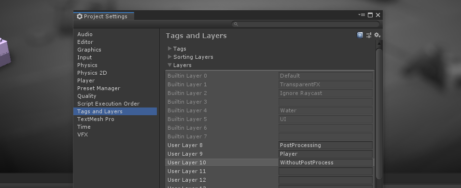Click the Builtin Layer 1 TransparentFX field
461x188 pixels.
coord(325,84)
